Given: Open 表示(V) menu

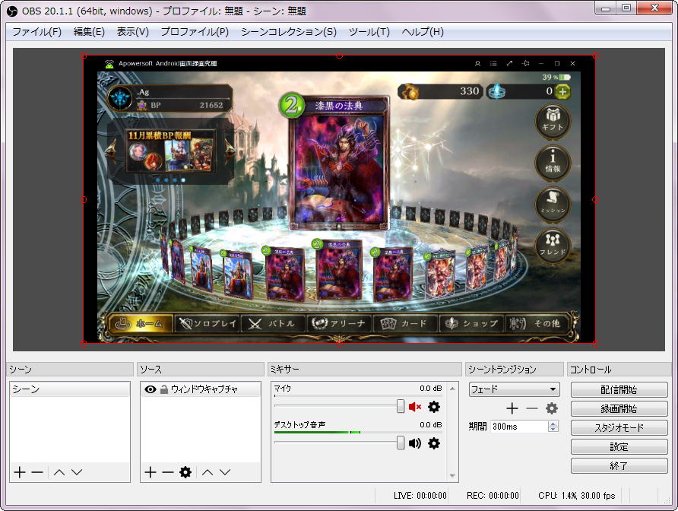Looking at the screenshot, I should 133,32.
